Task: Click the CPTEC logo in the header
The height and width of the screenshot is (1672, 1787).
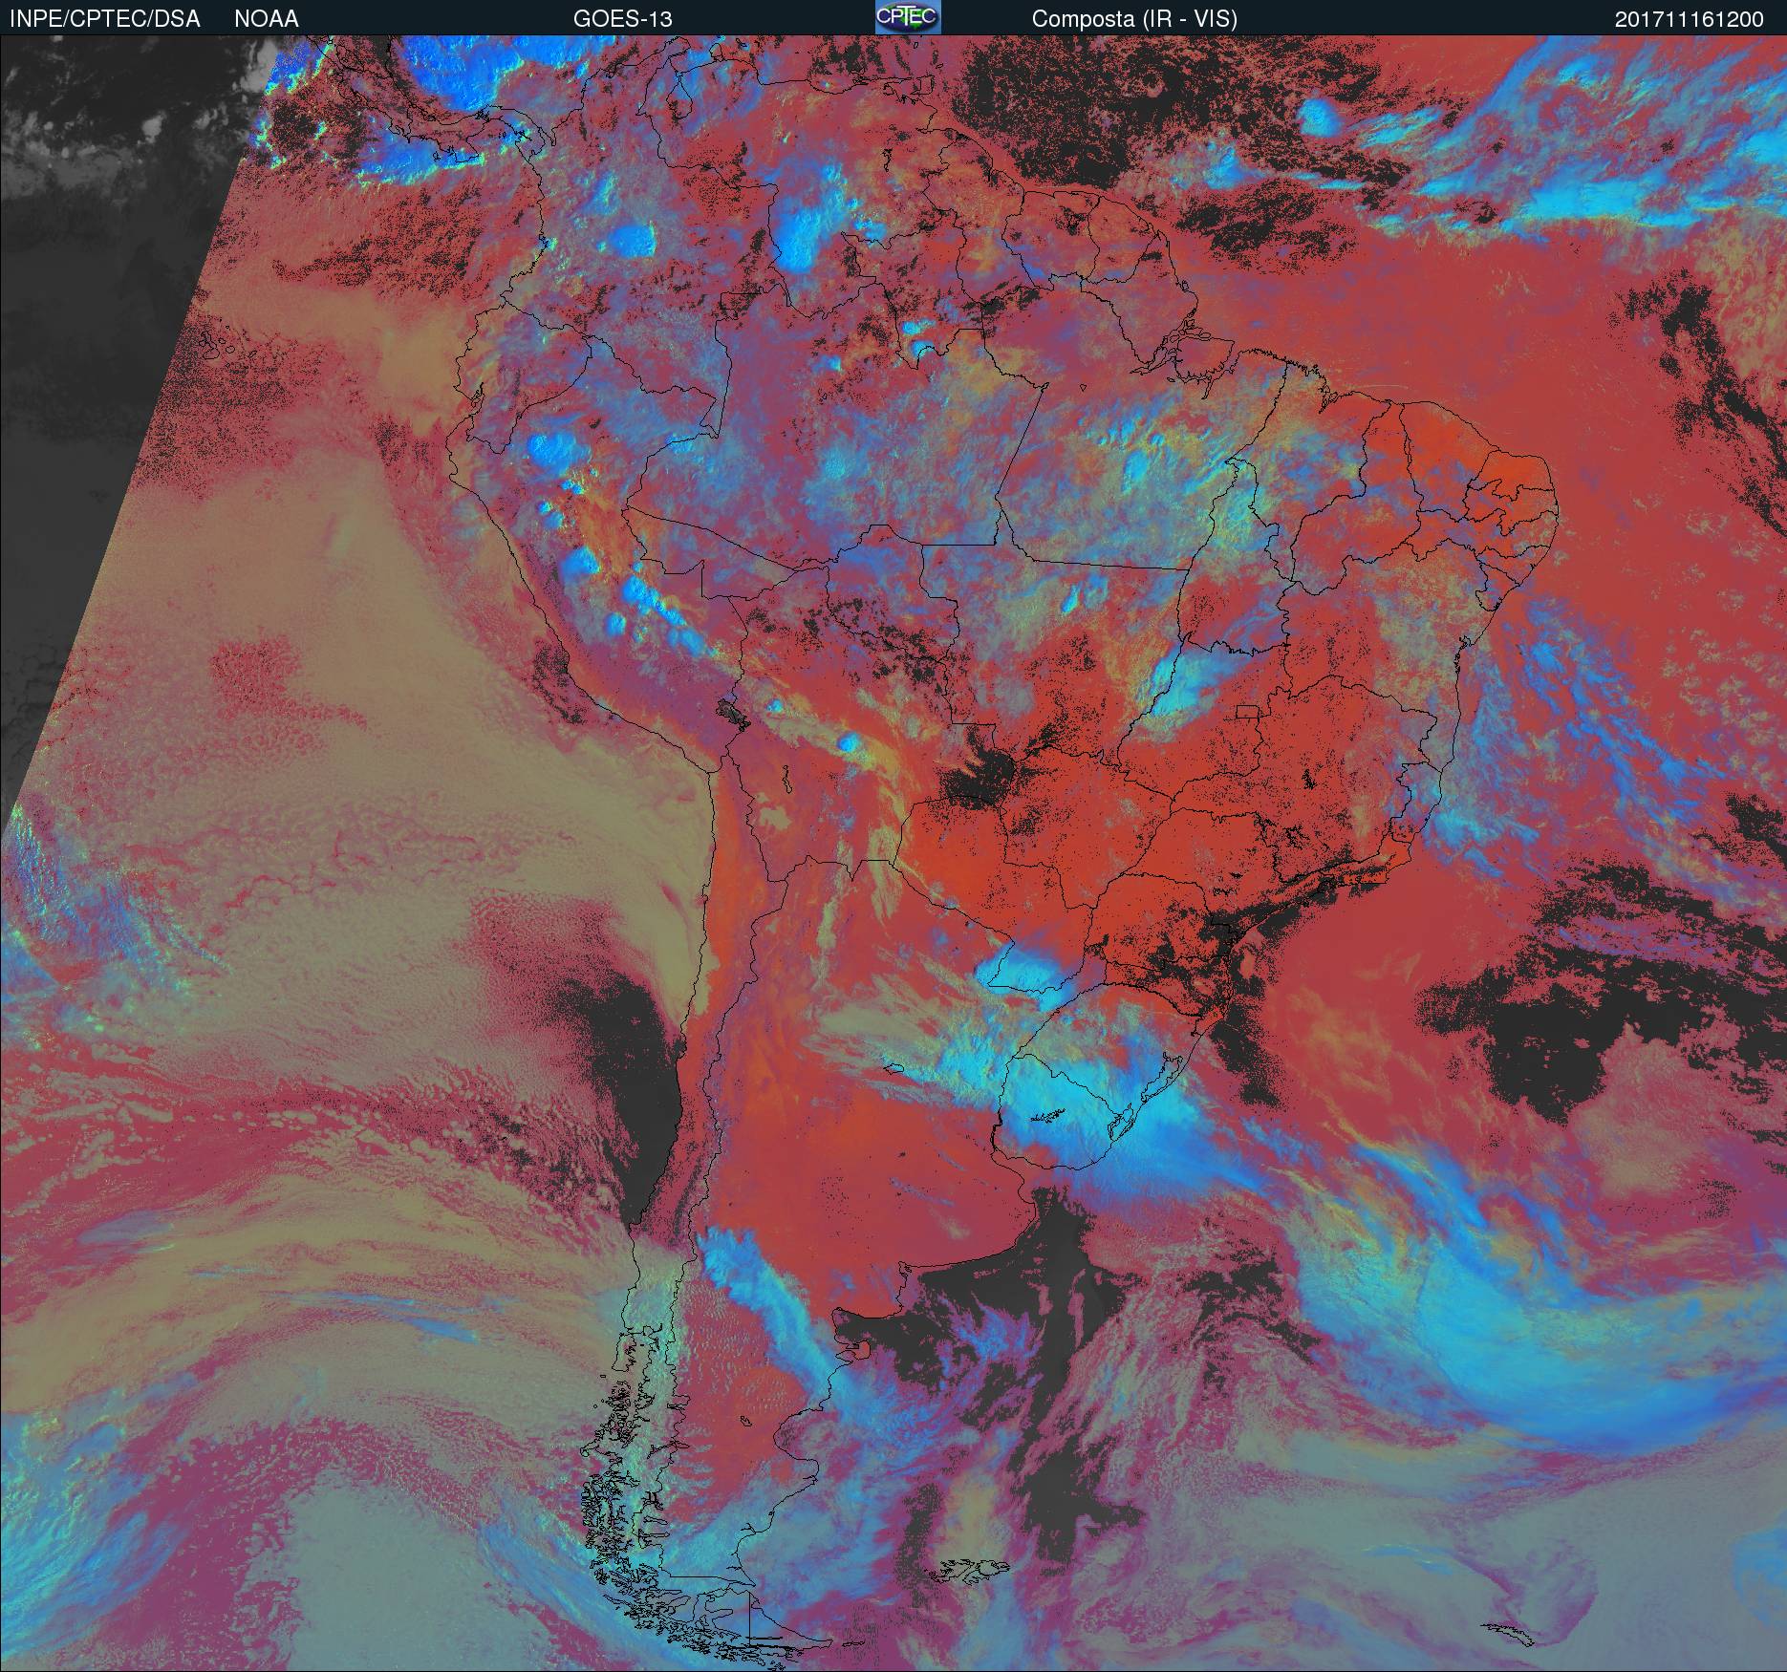Action: coord(908,17)
